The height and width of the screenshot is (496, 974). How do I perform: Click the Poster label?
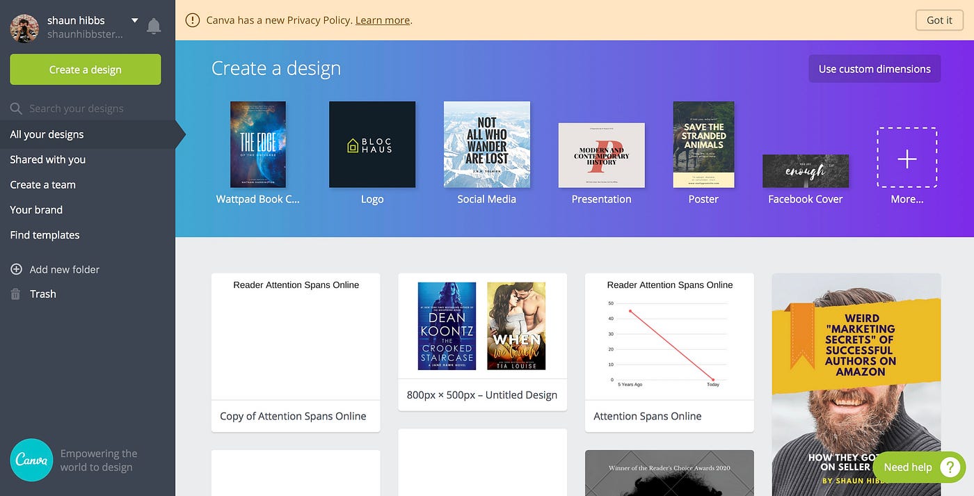[x=703, y=199]
